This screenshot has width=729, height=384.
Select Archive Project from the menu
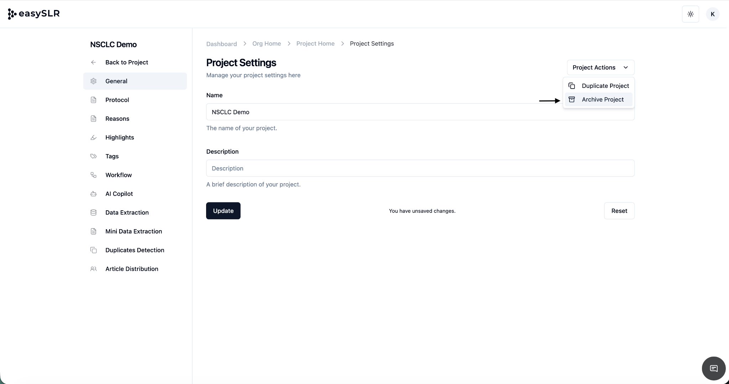point(602,100)
